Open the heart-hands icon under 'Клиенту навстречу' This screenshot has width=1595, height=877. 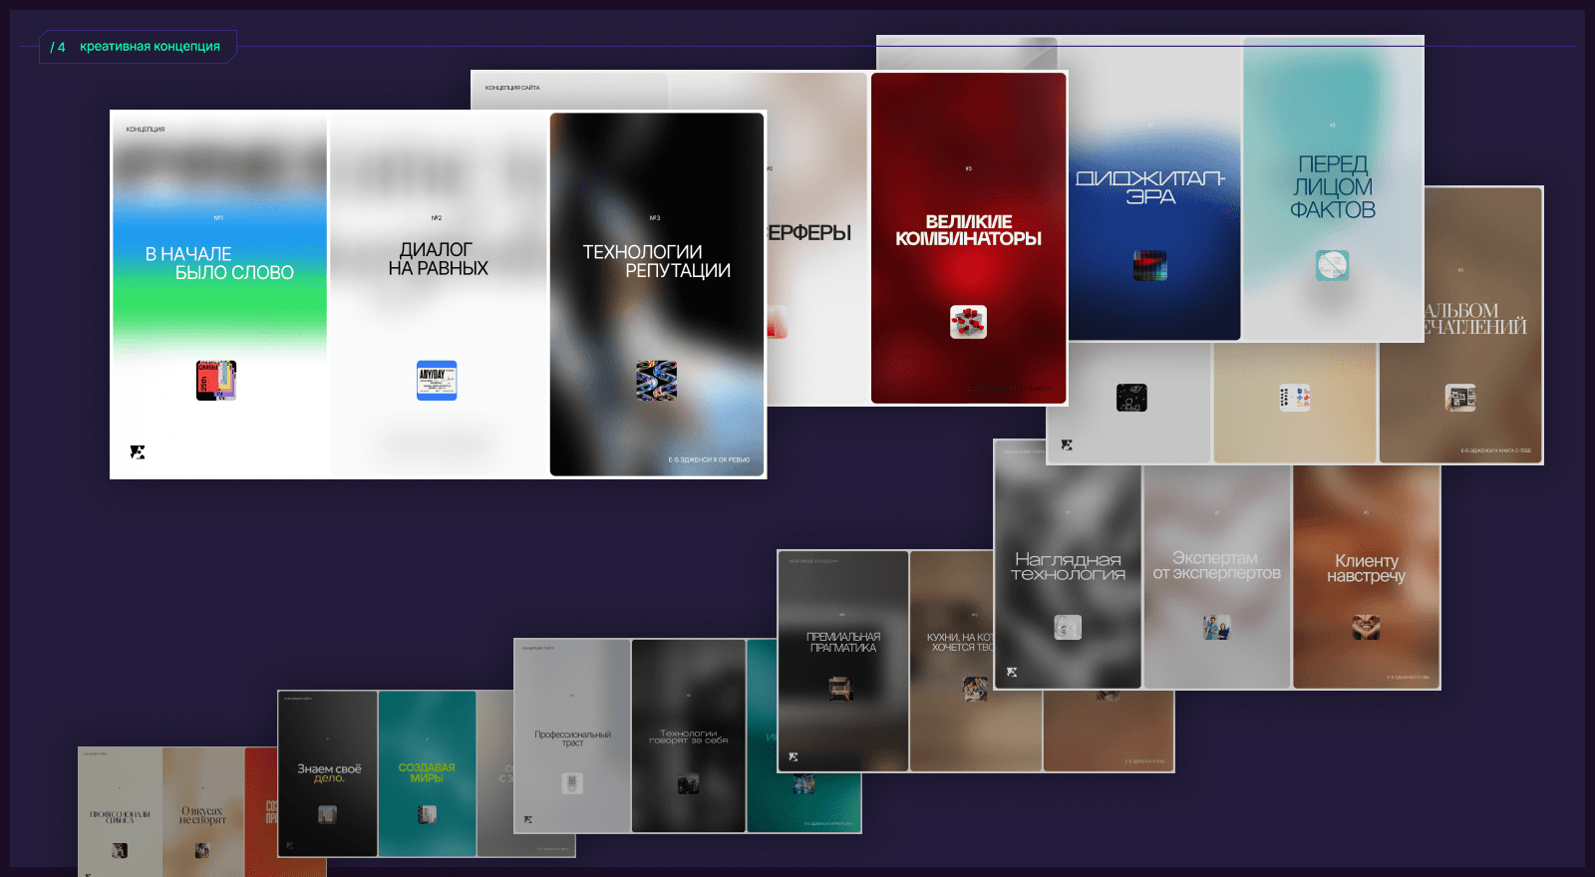click(x=1366, y=627)
